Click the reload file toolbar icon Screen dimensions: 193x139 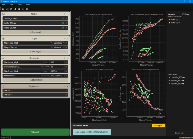[7, 9]
